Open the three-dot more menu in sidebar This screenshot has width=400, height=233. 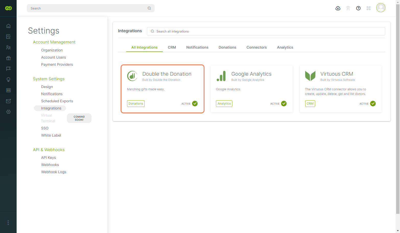[8, 223]
